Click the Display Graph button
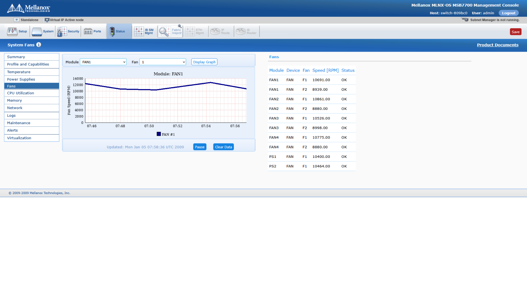This screenshot has height=296, width=527. click(204, 62)
